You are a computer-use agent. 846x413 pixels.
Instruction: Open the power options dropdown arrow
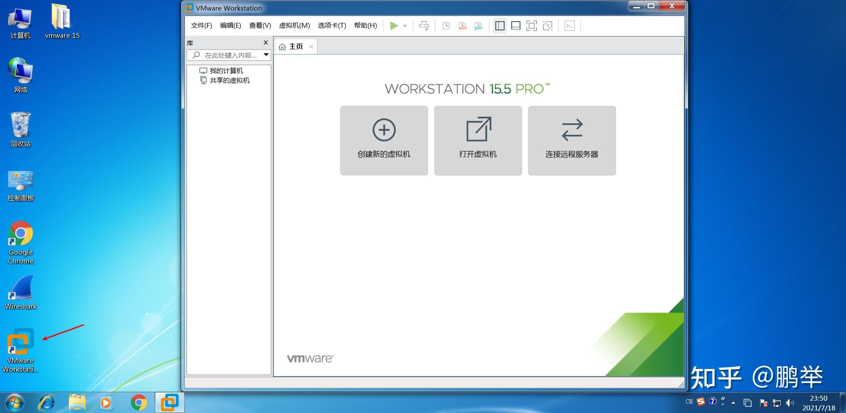click(x=405, y=26)
